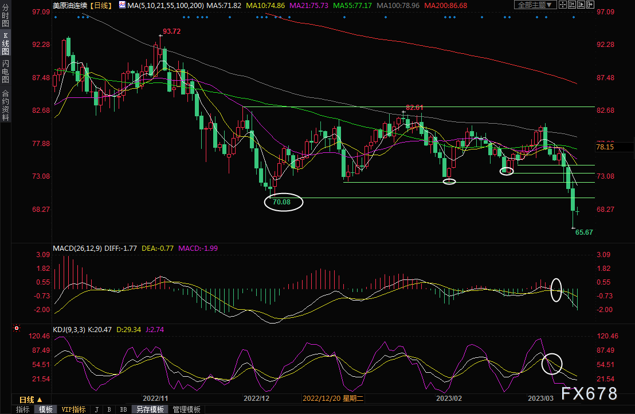Click the 美原油连续 chart title
Image resolution: width=635 pixels, height=414 pixels.
[x=70, y=6]
